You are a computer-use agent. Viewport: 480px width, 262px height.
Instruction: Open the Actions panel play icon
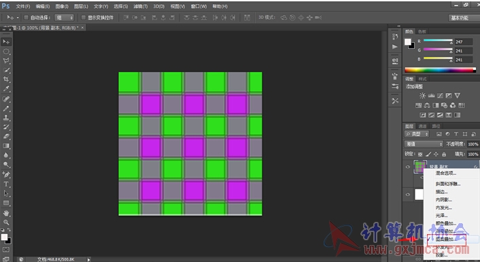tap(395, 47)
